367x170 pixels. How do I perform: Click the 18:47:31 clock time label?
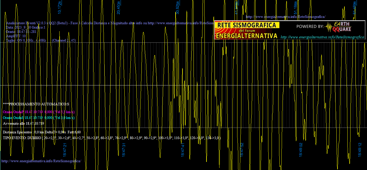[x=124, y=150]
